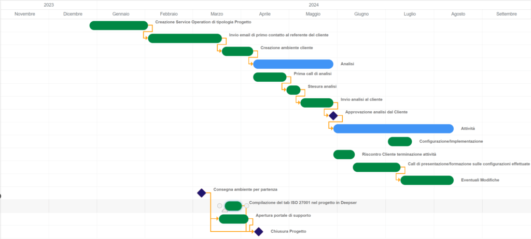Select the Invio email di primo contatto bar

[x=185, y=38]
